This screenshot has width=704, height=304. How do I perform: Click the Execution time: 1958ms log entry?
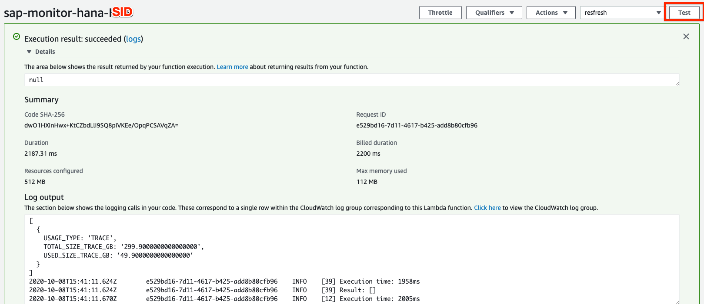[x=224, y=281]
